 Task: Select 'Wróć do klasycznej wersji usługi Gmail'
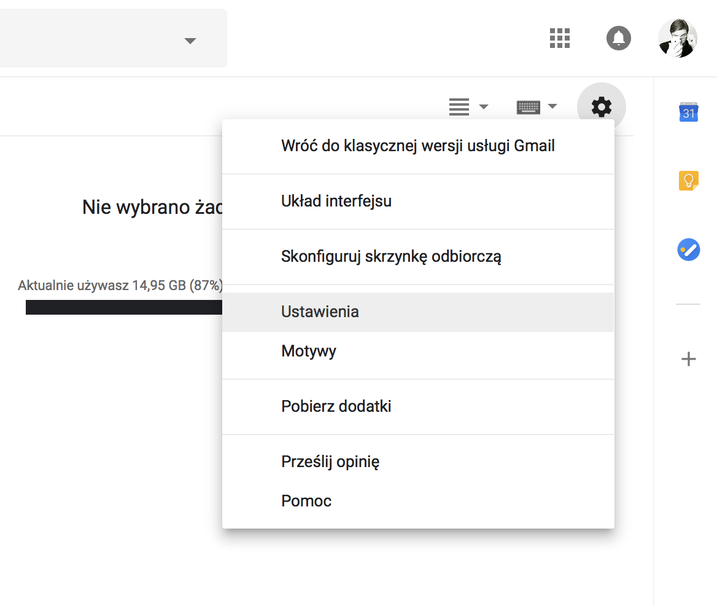pyautogui.click(x=418, y=146)
